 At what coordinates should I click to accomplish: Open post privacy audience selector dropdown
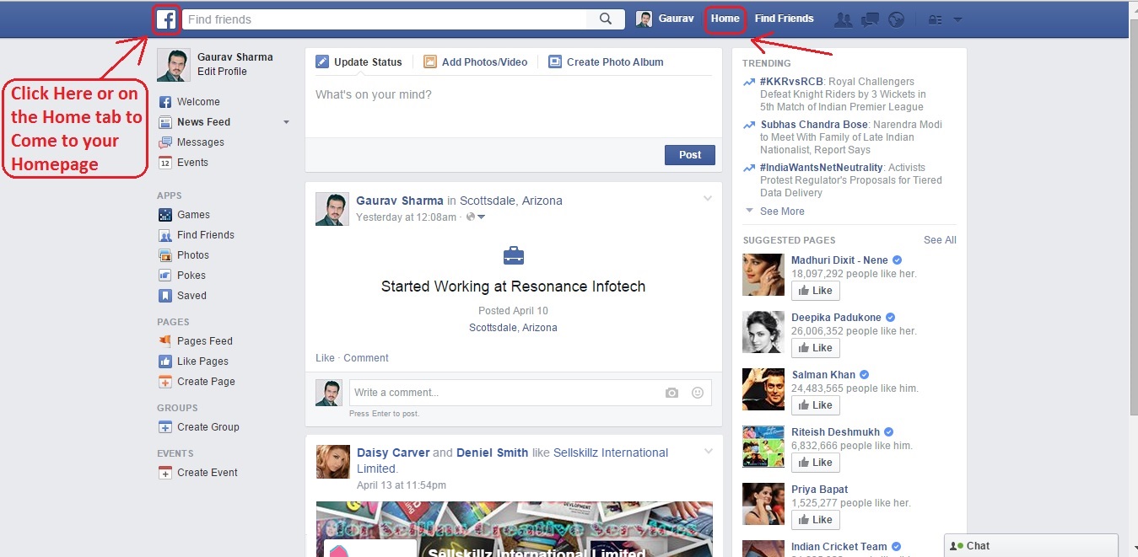(x=477, y=217)
